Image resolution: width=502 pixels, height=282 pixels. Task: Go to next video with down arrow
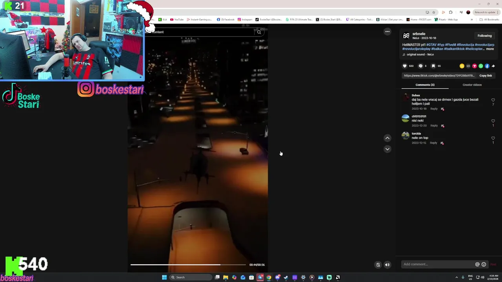(x=387, y=149)
